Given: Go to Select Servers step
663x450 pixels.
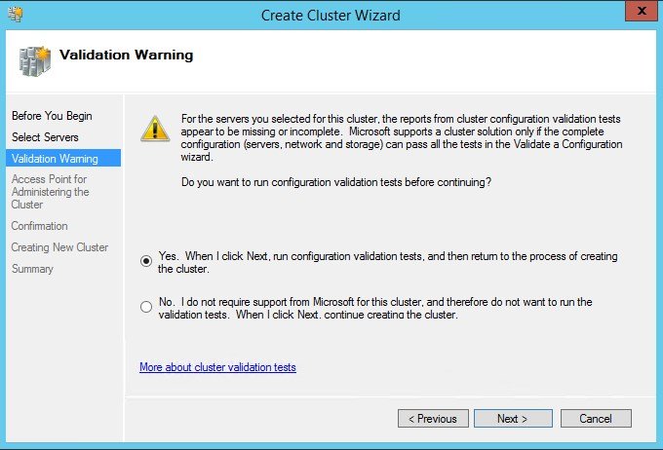Looking at the screenshot, I should [x=45, y=137].
